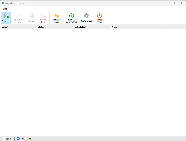
Task: Click the empty task list area
Action: pyautogui.click(x=93, y=82)
